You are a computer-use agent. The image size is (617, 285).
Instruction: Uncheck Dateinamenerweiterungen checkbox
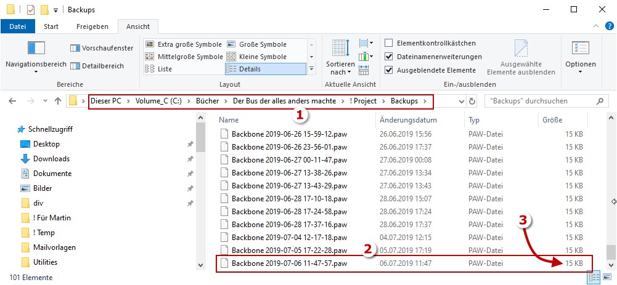click(389, 57)
